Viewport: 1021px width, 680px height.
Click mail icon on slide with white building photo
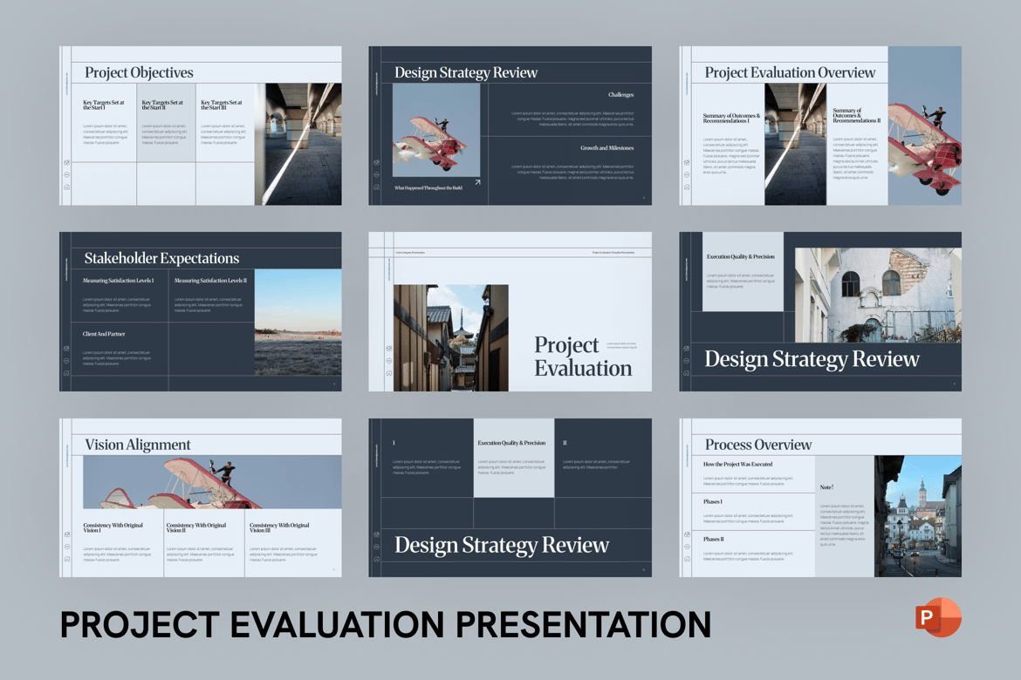click(x=686, y=349)
